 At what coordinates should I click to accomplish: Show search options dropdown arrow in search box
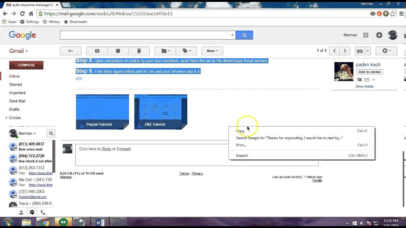(x=232, y=35)
